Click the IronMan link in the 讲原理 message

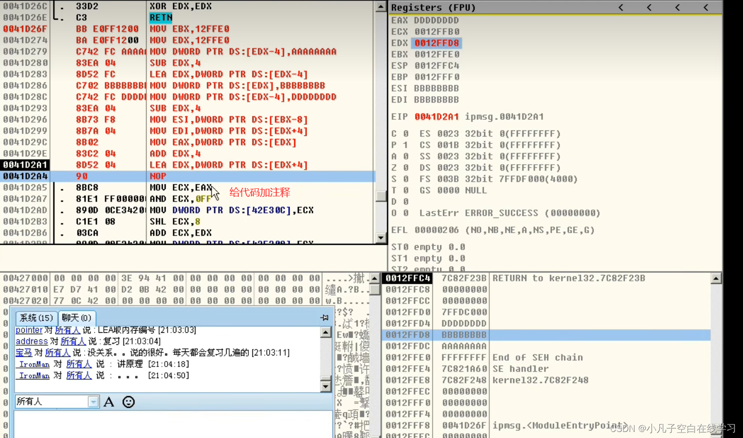[x=34, y=364]
